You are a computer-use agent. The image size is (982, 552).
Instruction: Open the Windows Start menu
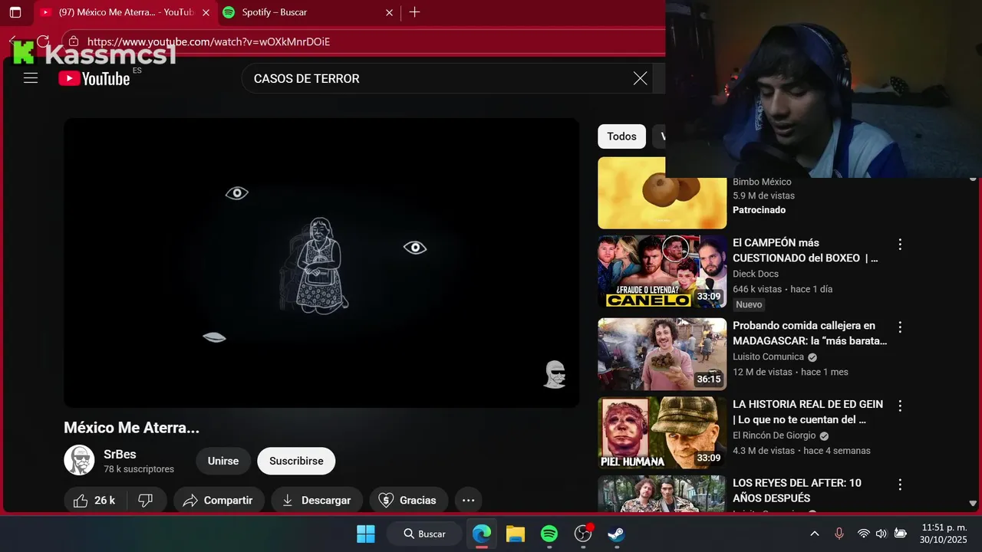[366, 534]
